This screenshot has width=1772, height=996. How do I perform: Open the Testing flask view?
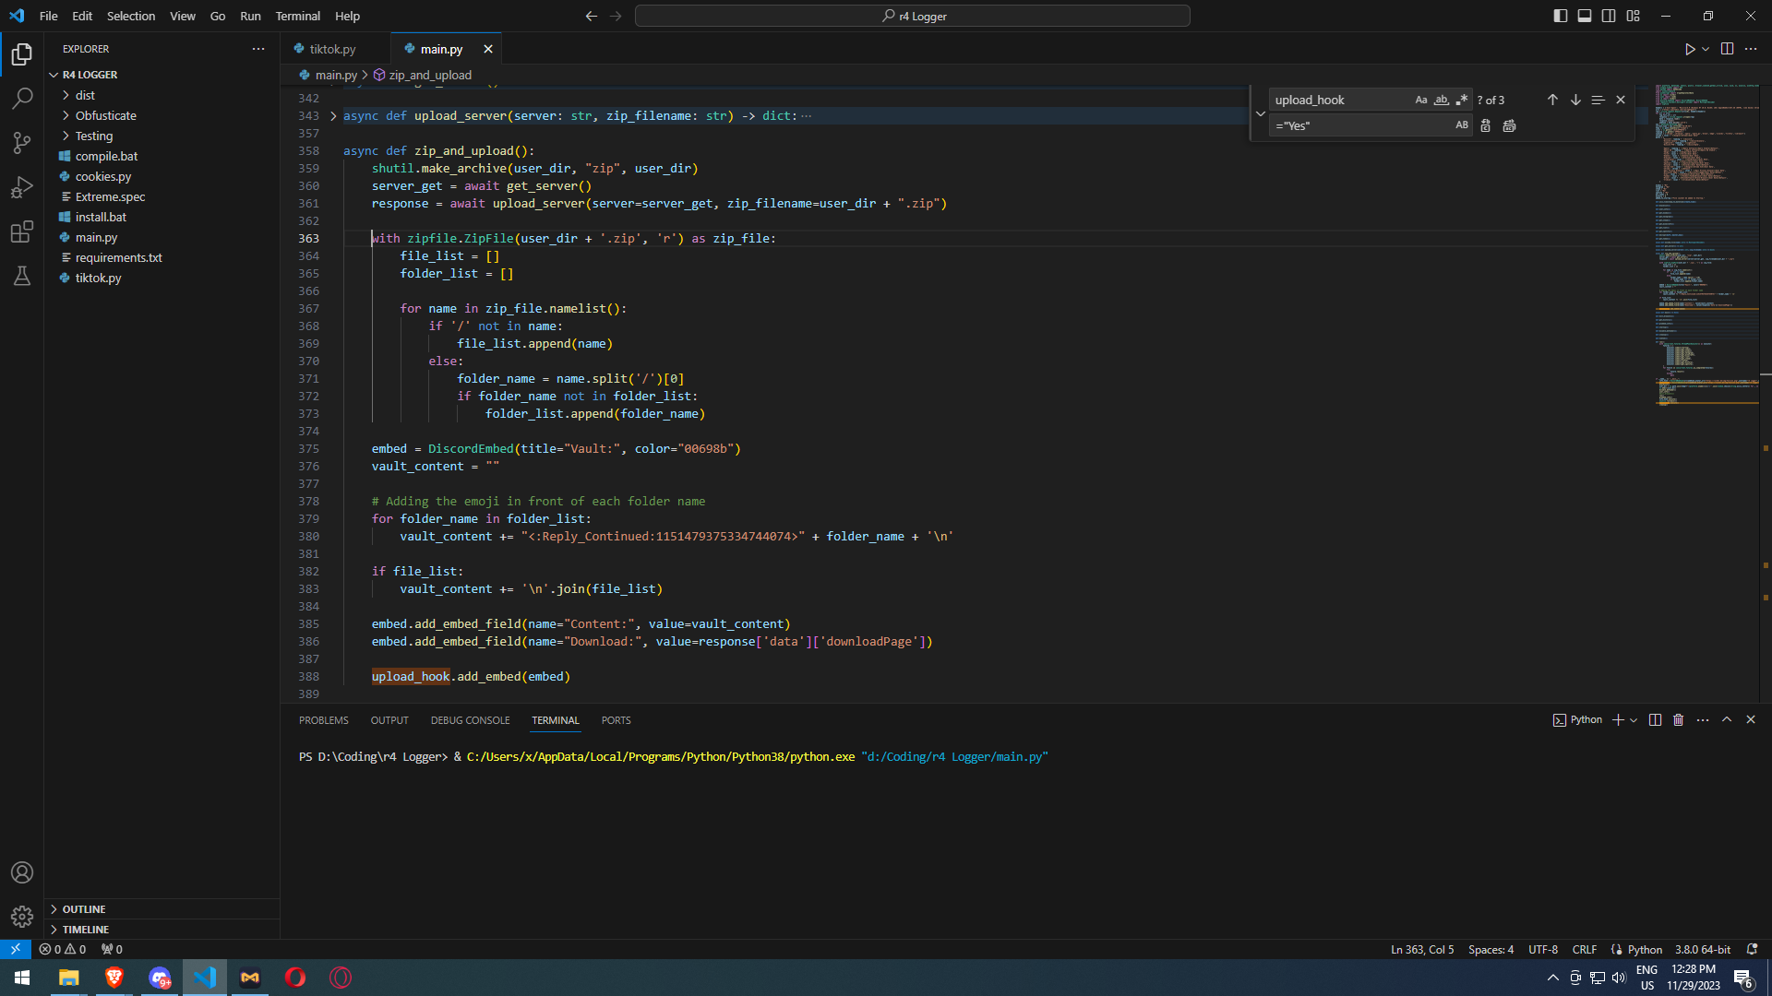pos(22,276)
